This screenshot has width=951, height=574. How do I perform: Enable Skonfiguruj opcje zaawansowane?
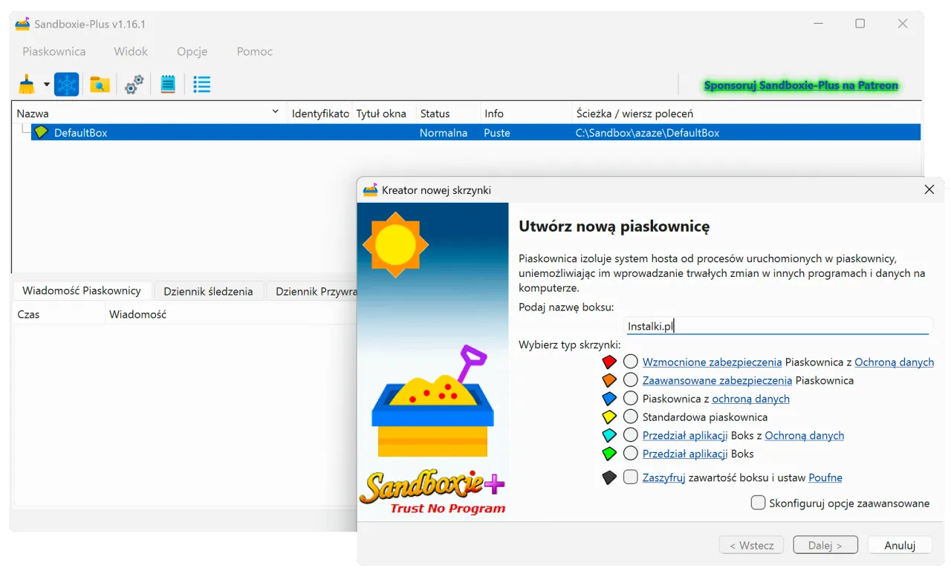[x=758, y=502]
